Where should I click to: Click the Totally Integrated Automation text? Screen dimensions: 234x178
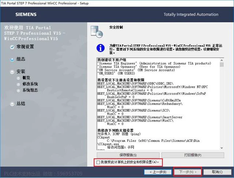coord(191,15)
